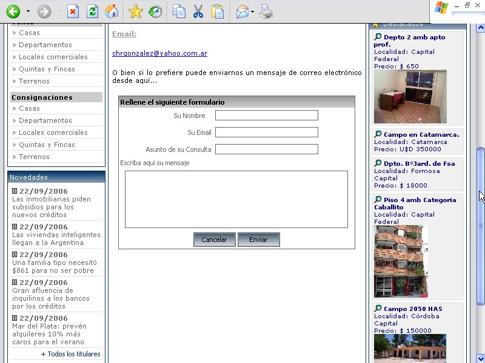Read Las viviendas inteligentes news item
The image size is (485, 363).
(x=56, y=238)
